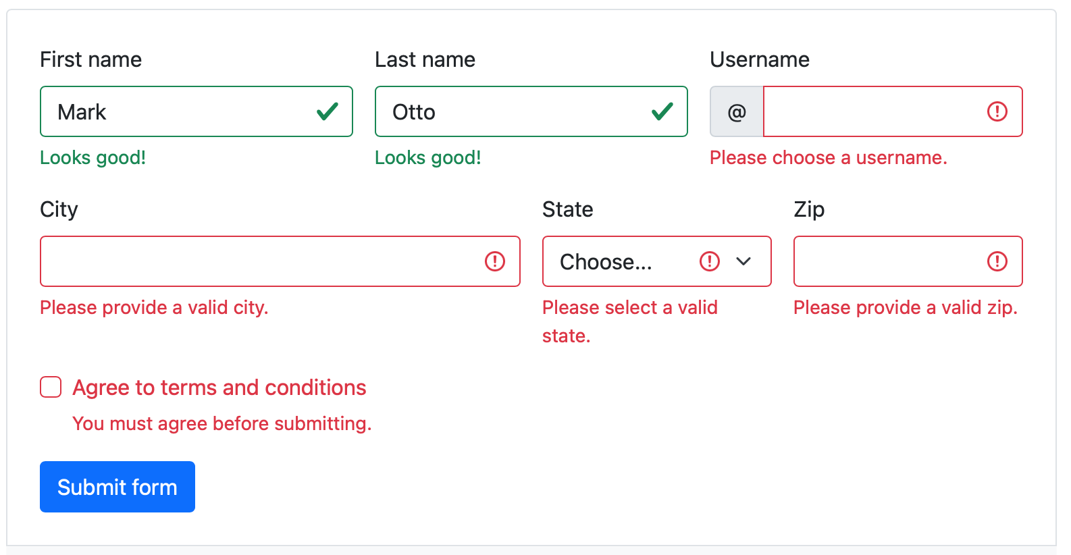Click the green checkmark in First name field
The image size is (1071, 555).
click(328, 111)
